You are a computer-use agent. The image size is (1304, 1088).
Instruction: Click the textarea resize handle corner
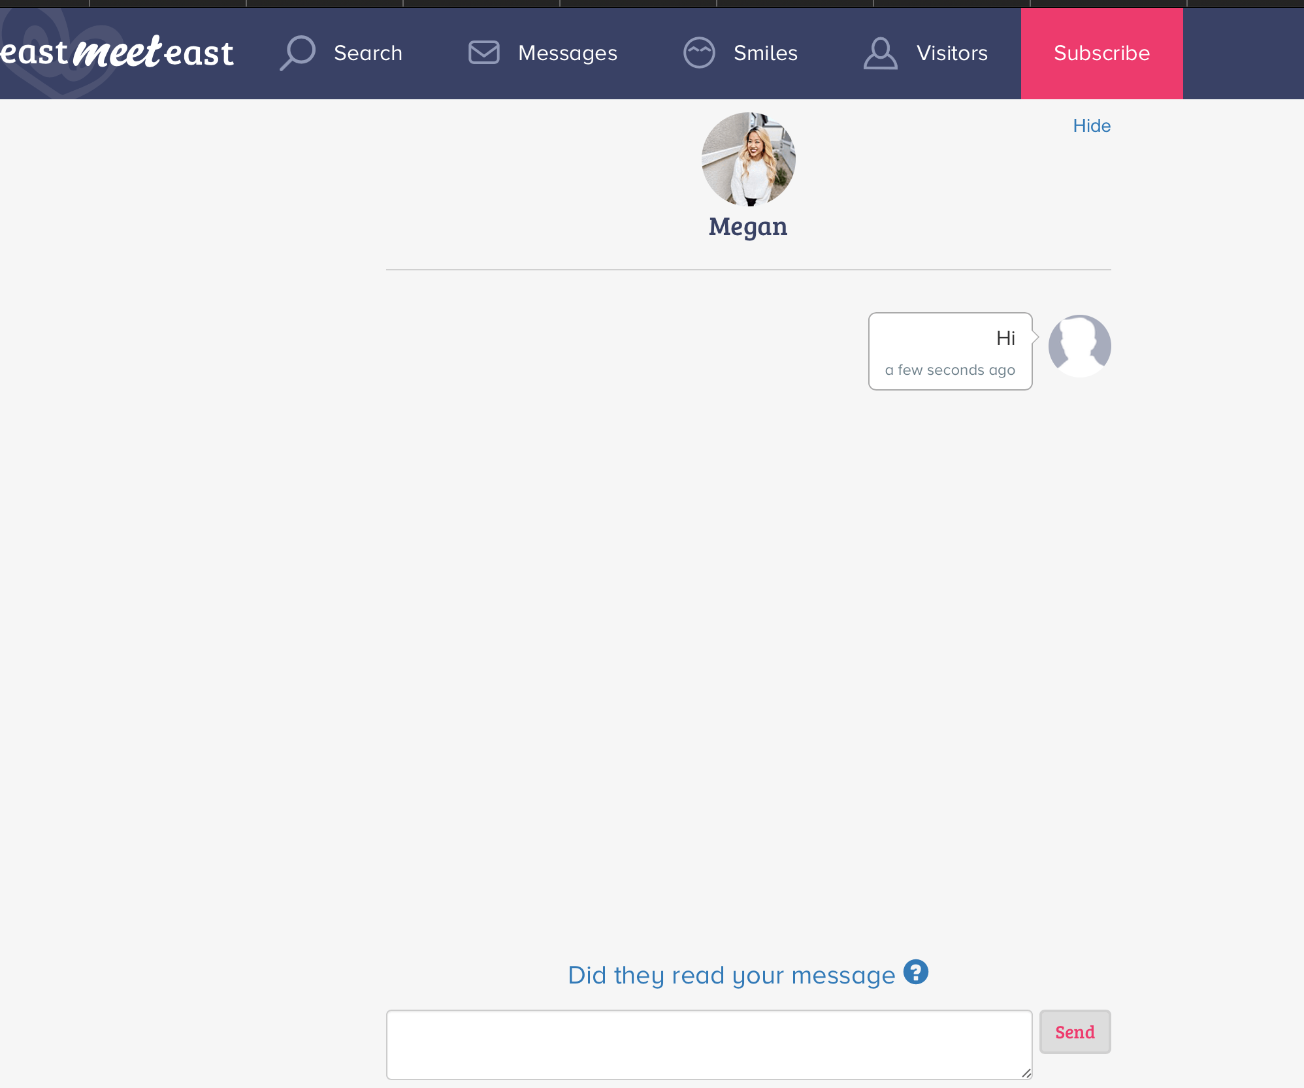click(x=1026, y=1073)
